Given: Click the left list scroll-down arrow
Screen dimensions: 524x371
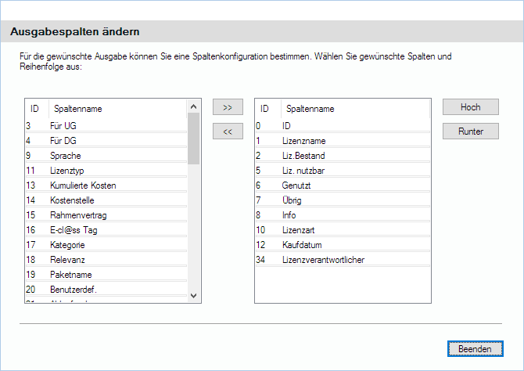Looking at the screenshot, I should (x=193, y=296).
